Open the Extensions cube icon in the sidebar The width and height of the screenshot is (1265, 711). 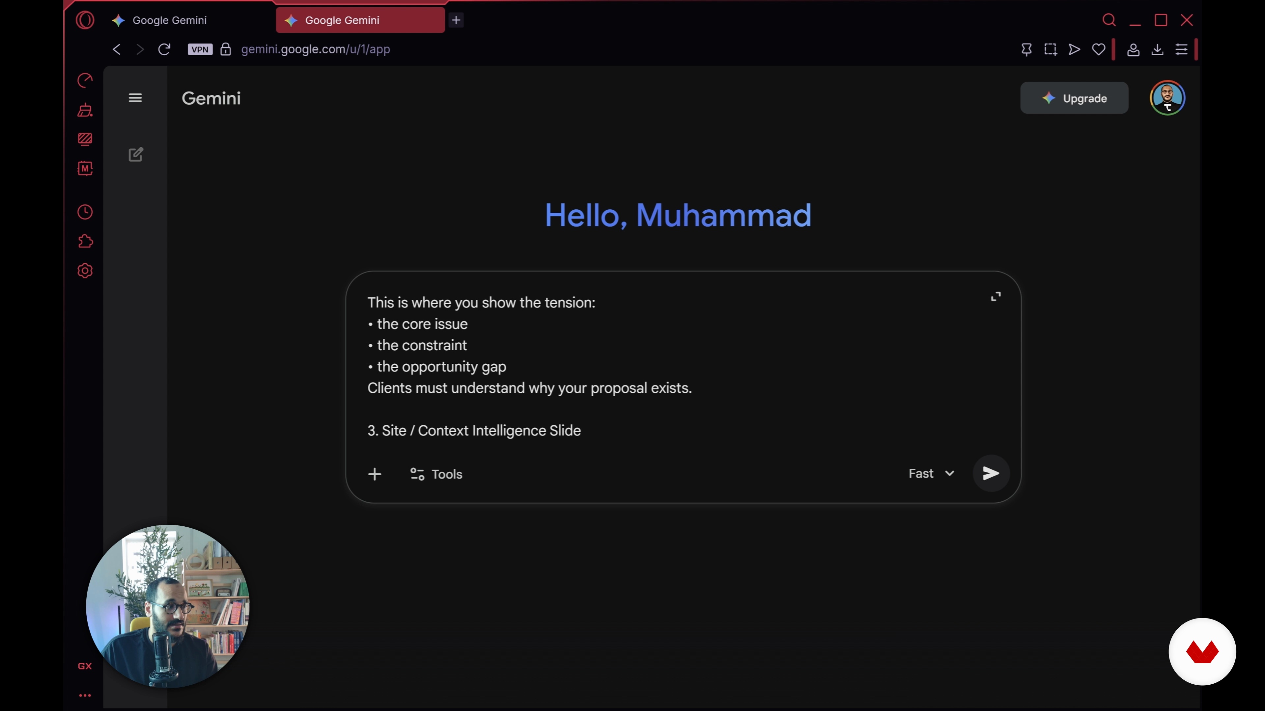tap(85, 241)
